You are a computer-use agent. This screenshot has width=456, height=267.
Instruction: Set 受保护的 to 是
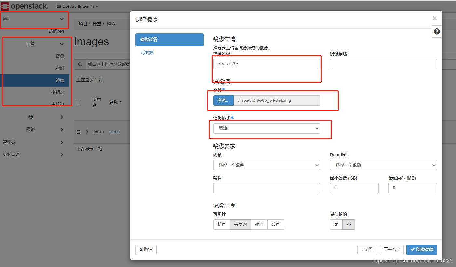pos(336,224)
